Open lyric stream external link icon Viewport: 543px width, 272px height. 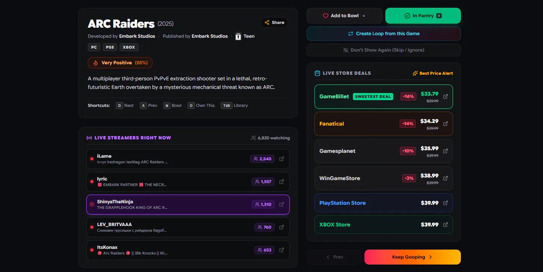click(282, 182)
